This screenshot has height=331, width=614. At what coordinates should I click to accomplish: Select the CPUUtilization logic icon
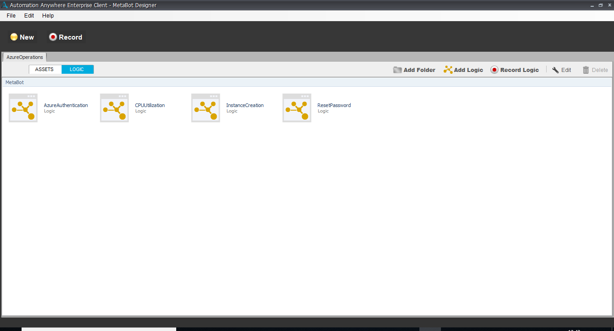click(115, 108)
